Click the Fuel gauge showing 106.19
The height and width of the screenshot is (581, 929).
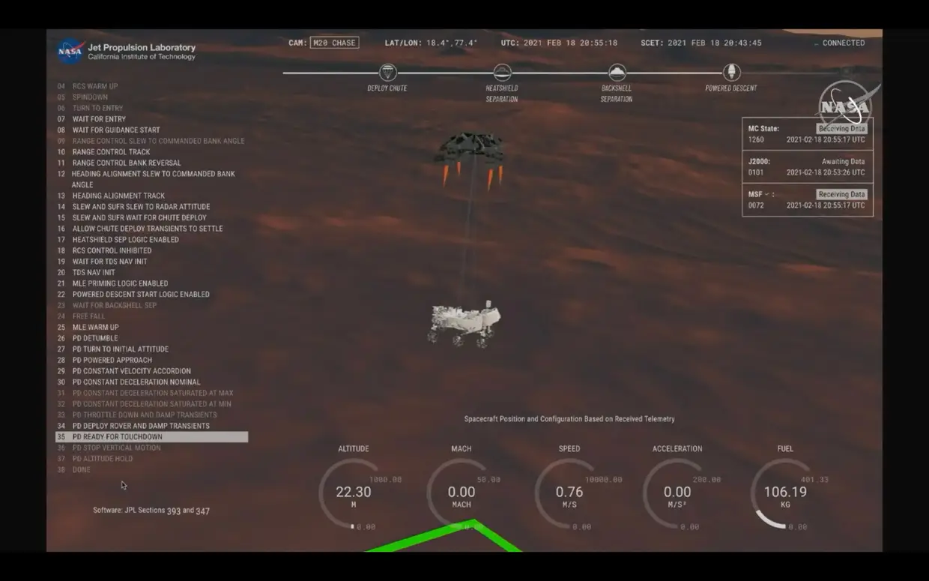[785, 493]
